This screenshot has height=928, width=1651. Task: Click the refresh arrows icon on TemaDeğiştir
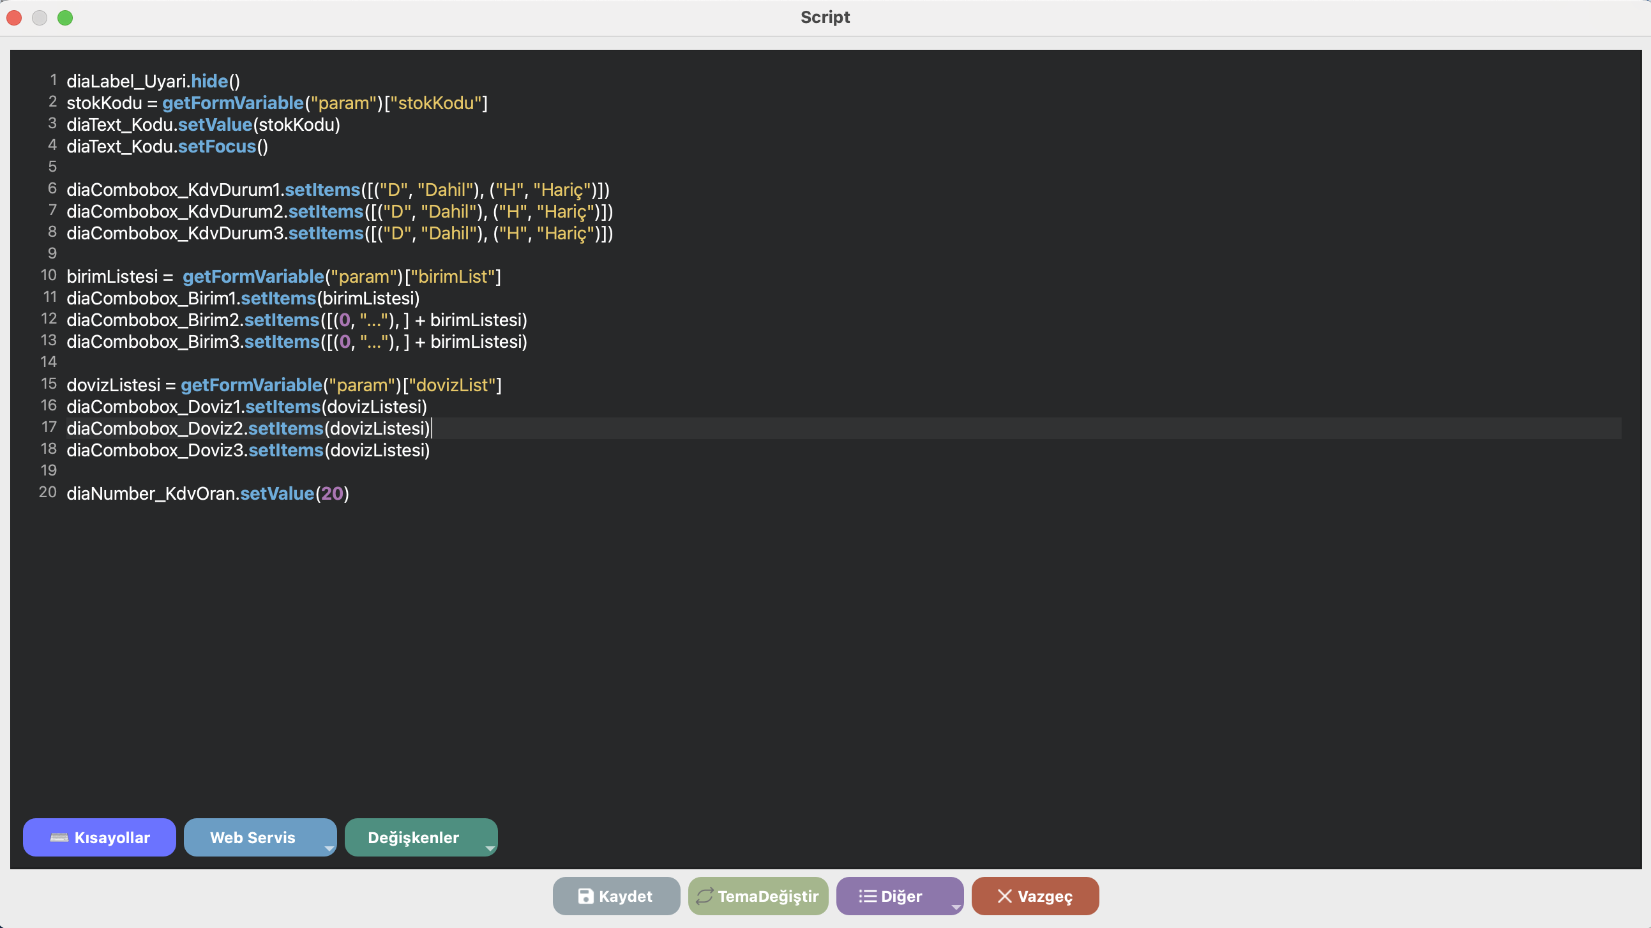(x=704, y=896)
